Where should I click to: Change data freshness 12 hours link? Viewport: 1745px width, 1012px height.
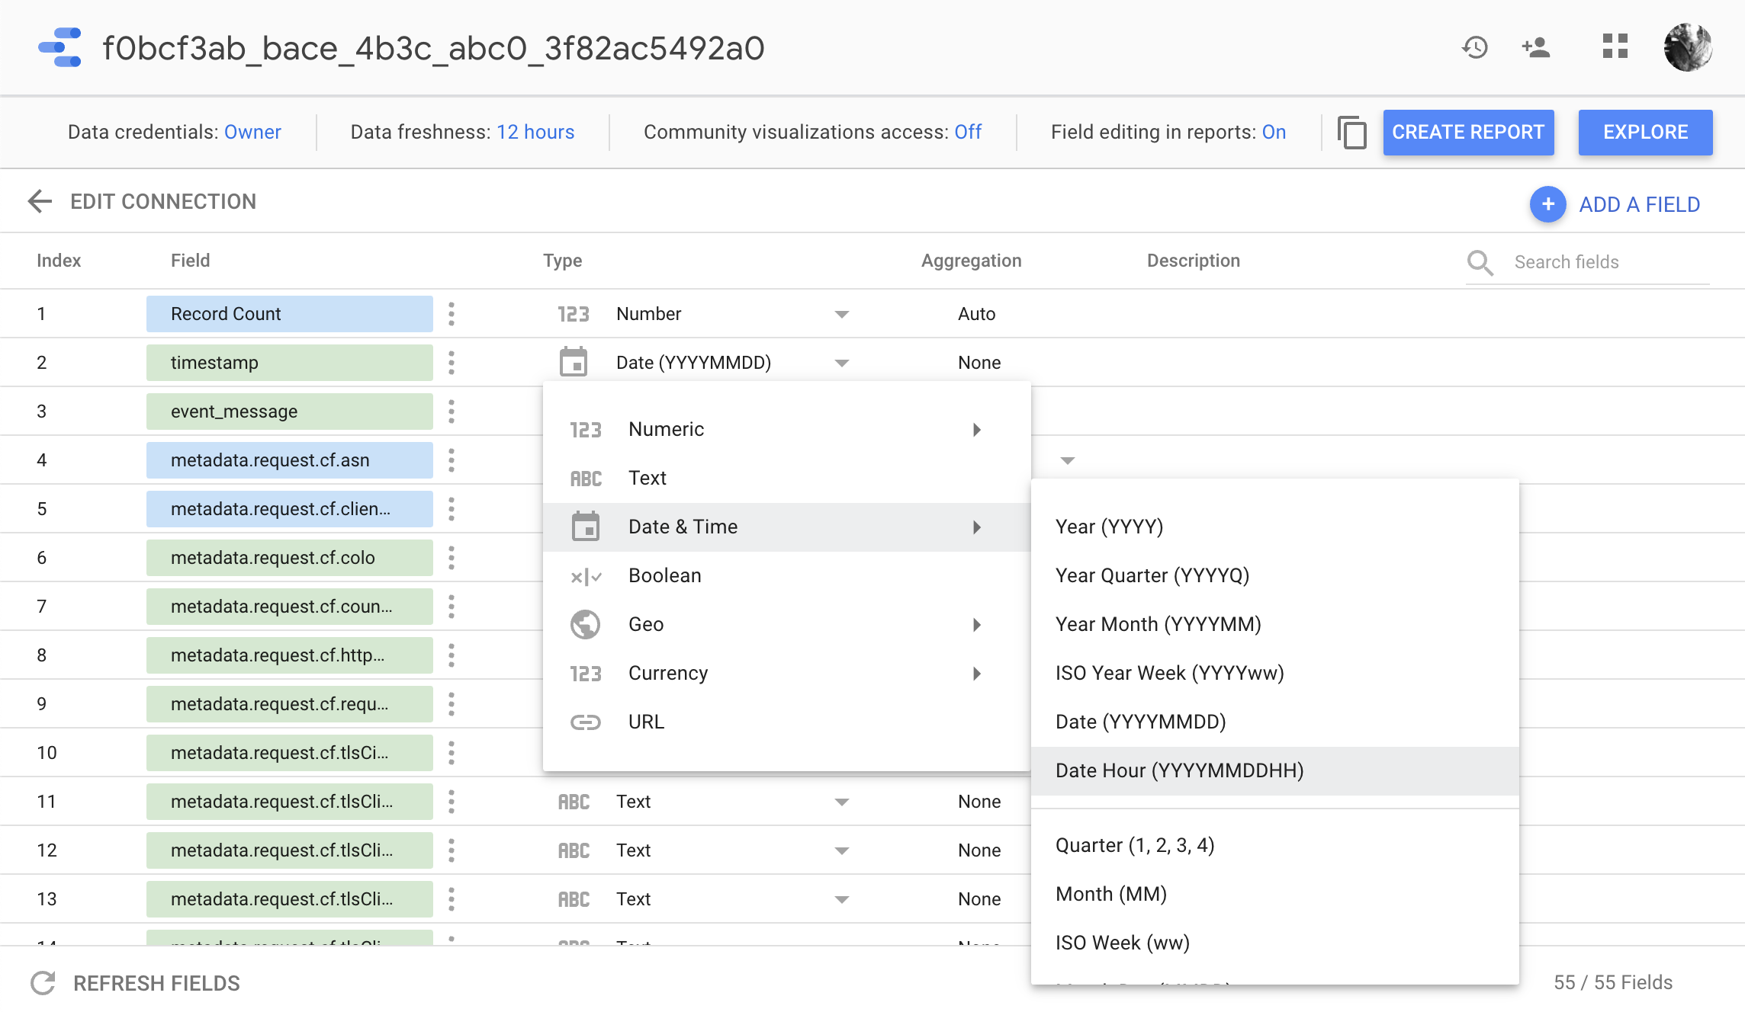tap(535, 132)
